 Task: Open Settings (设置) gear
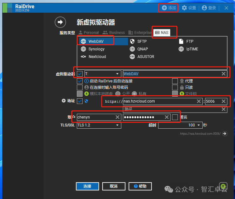coord(189,8)
